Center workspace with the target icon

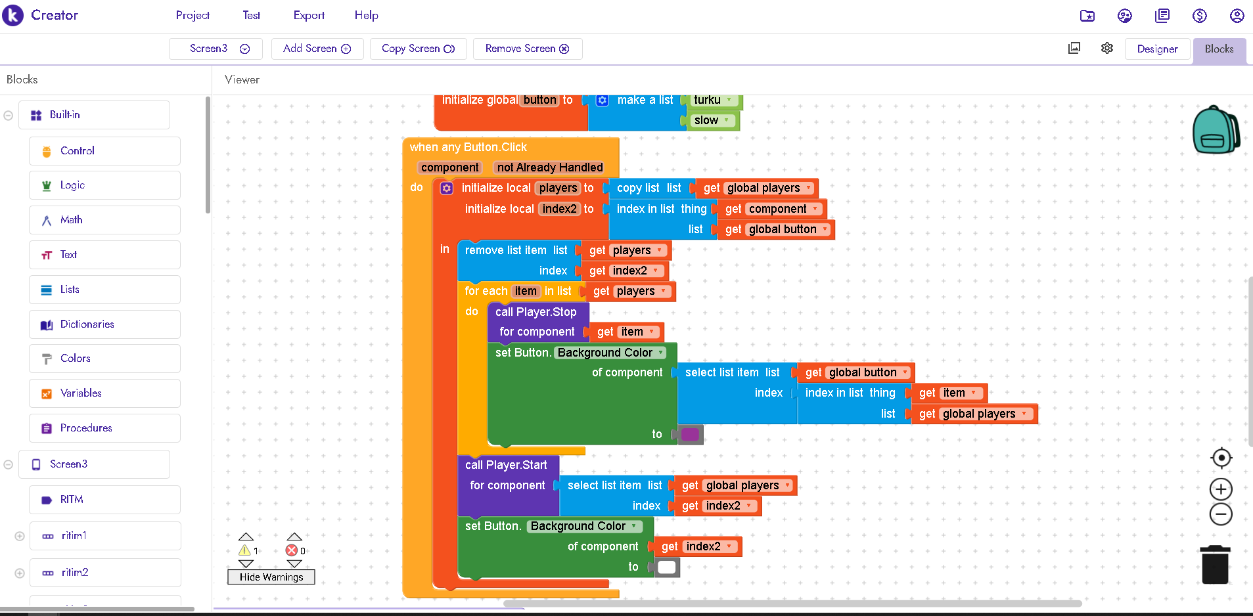[1221, 458]
